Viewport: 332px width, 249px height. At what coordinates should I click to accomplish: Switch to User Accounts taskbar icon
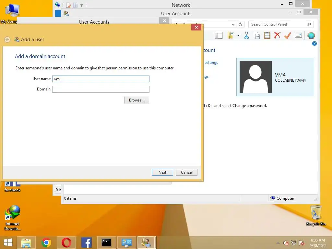tap(147, 243)
